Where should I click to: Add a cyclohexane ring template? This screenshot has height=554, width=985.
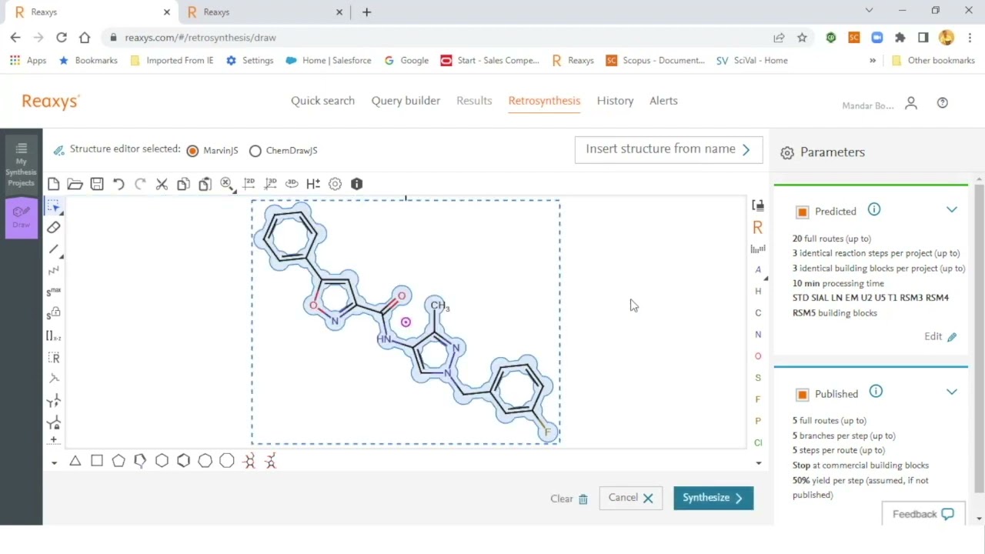162,461
